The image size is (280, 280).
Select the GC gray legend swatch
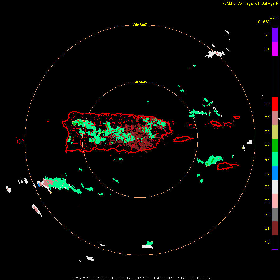tap(275, 214)
